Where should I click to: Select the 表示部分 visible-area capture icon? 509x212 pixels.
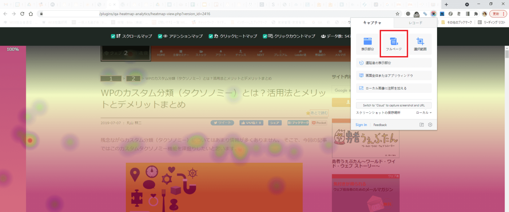click(368, 43)
